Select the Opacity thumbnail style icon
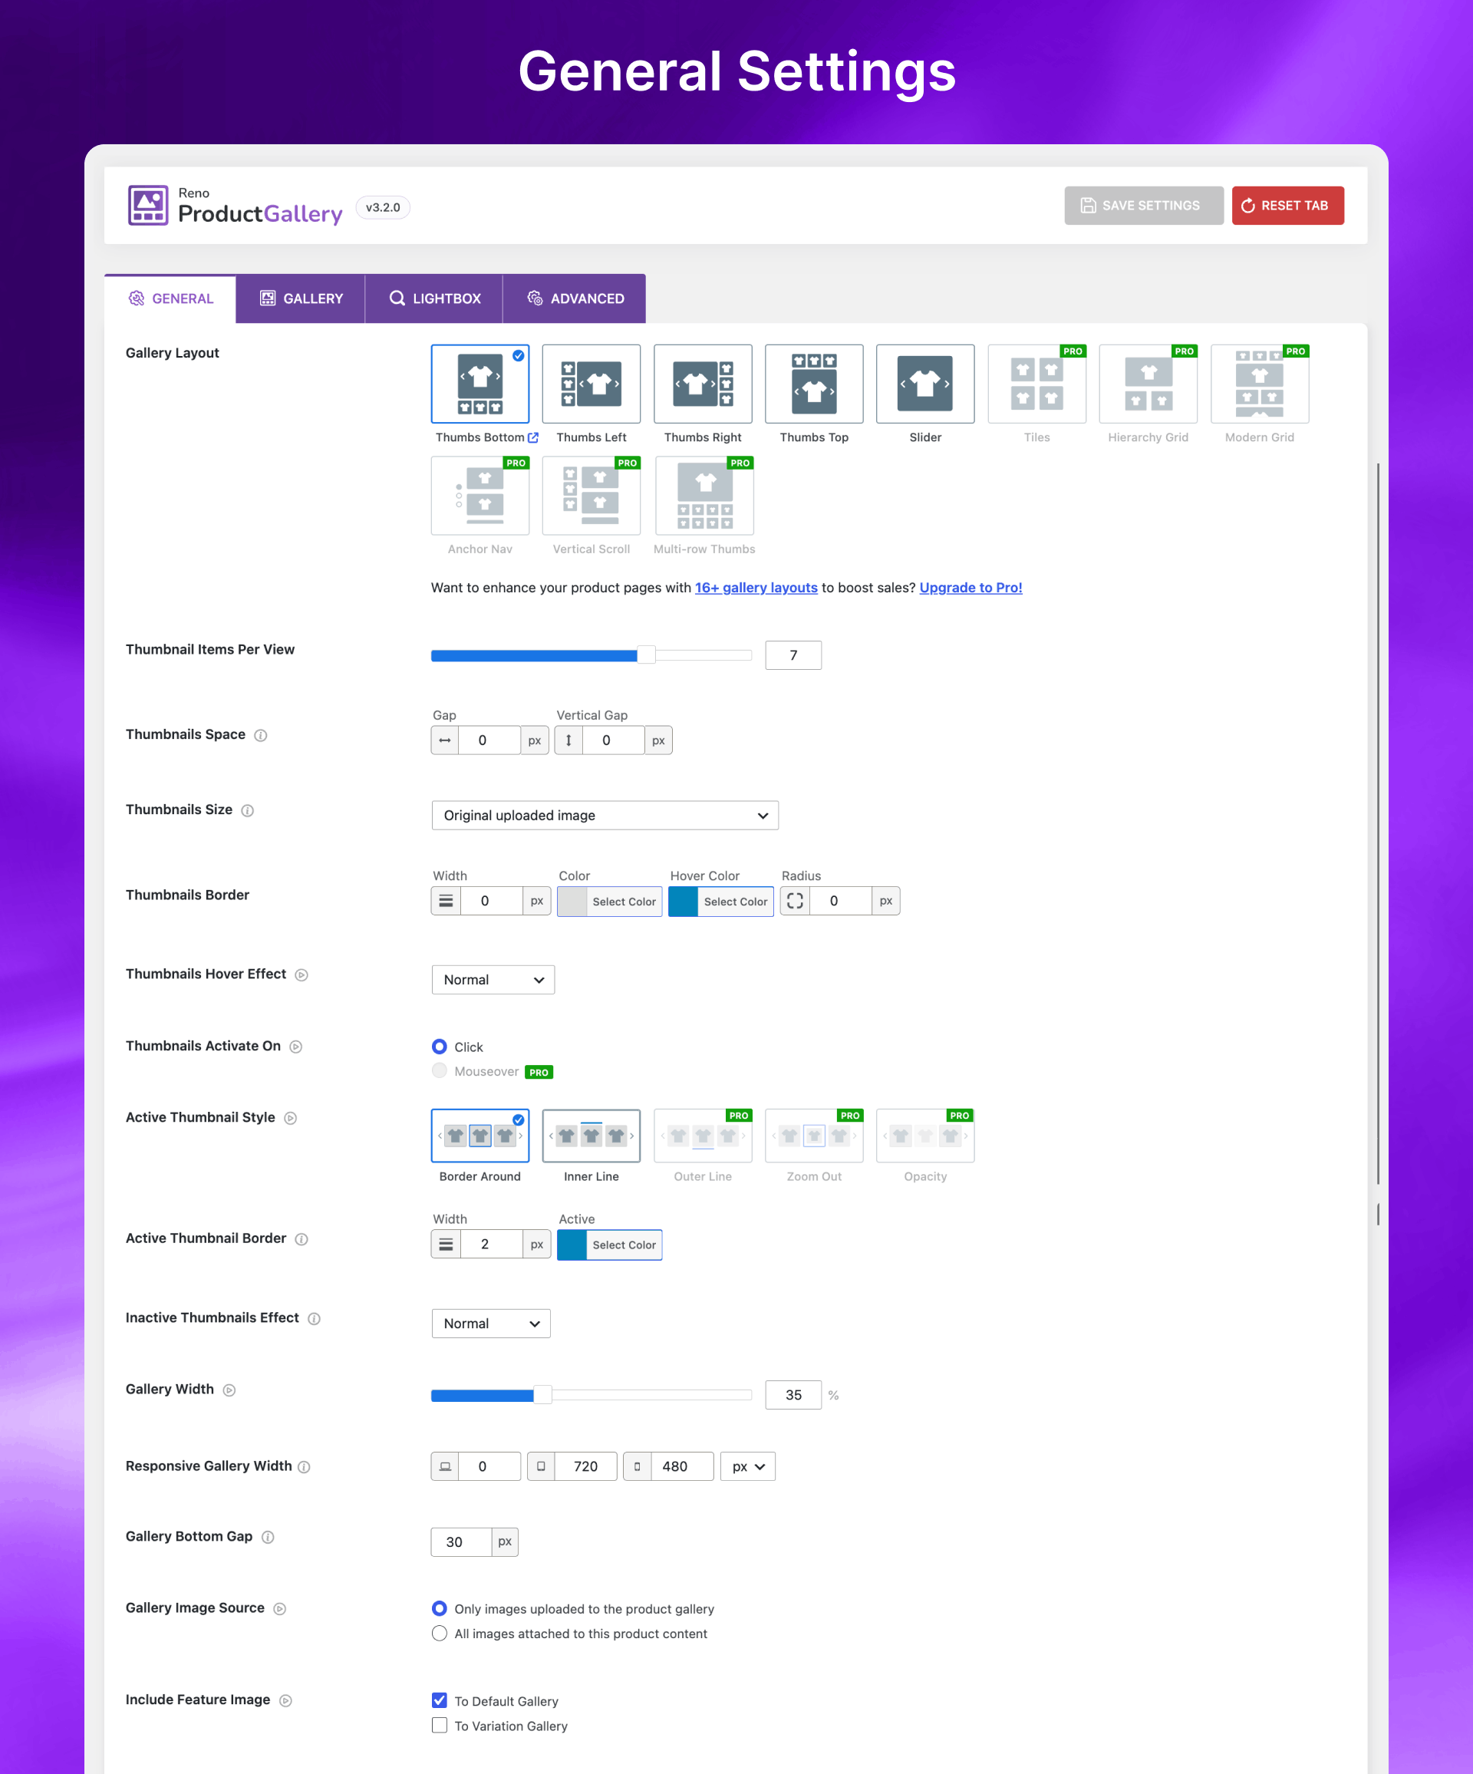This screenshot has width=1473, height=1774. point(925,1136)
